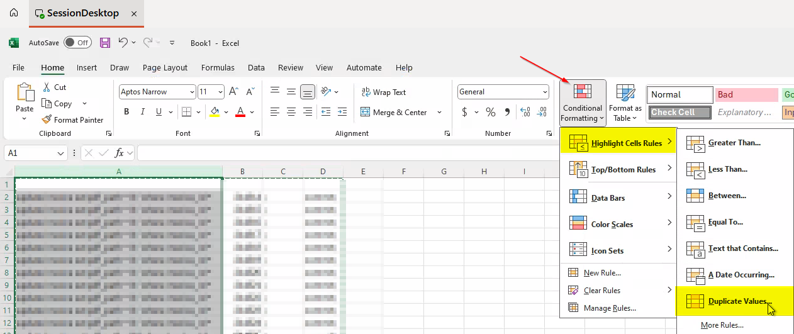The image size is (794, 334).
Task: Open the font size dropdown
Action: click(220, 92)
